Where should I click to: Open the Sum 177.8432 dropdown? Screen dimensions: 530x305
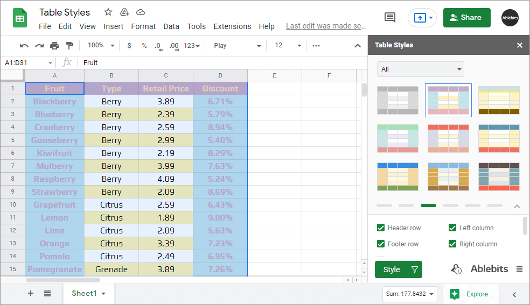coord(410,294)
